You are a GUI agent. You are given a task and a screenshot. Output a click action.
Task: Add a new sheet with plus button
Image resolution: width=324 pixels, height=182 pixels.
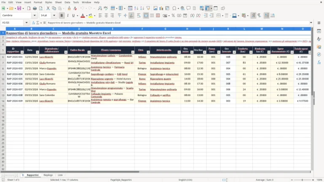click(23, 175)
